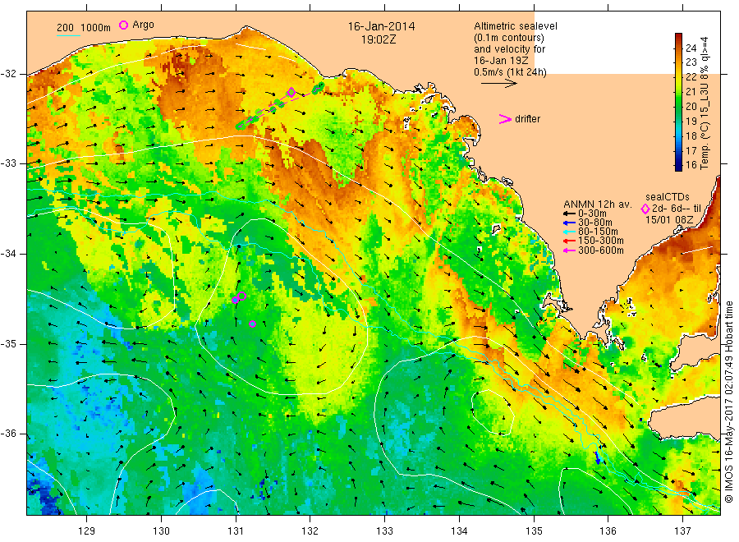Click the '-32' latitude axis label
Viewport: 739px width, 542px height.
9,74
